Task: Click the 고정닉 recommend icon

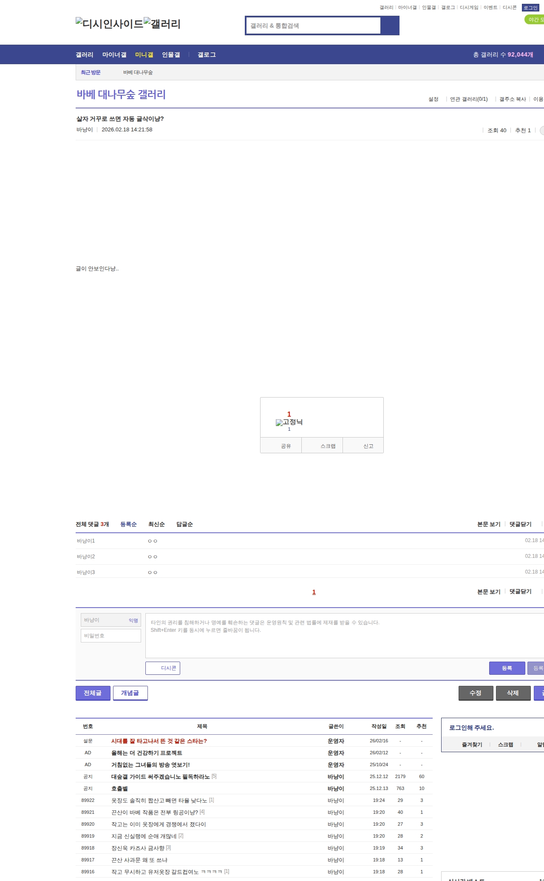Action: pyautogui.click(x=289, y=422)
